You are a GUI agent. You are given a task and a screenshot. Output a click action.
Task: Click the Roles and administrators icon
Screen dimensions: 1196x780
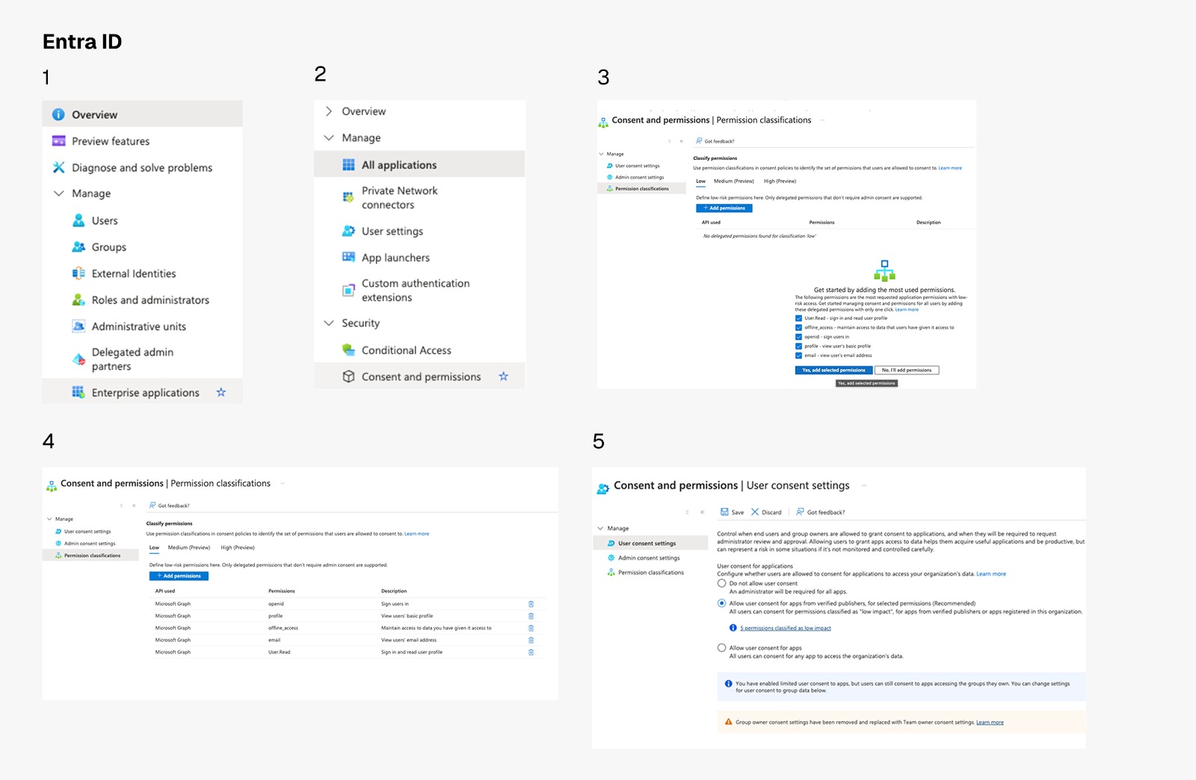(78, 300)
